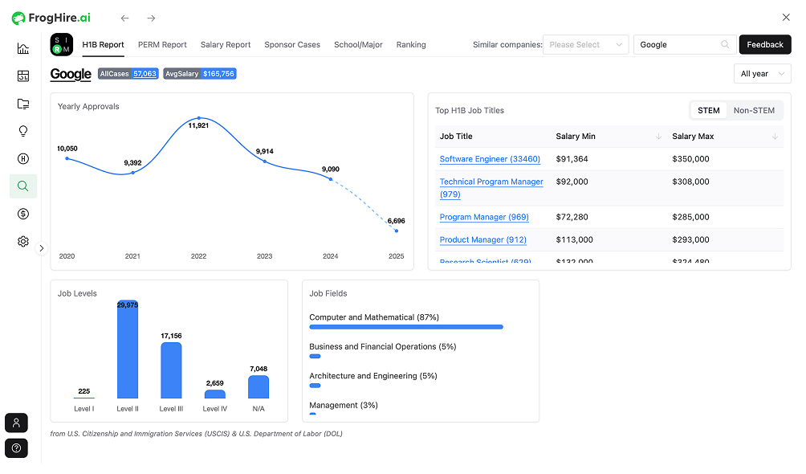Open the chart analytics sidebar icon

pos(23,49)
